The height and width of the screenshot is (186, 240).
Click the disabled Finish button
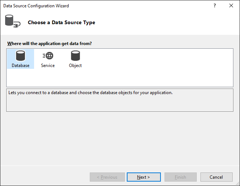point(181,177)
